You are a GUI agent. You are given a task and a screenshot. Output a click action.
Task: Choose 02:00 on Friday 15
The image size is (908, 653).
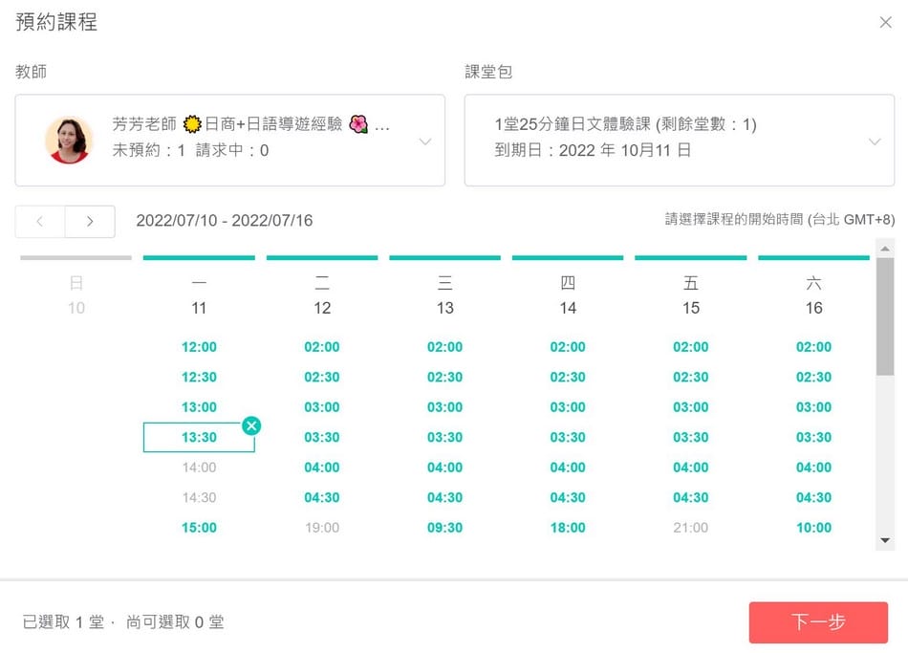[691, 347]
